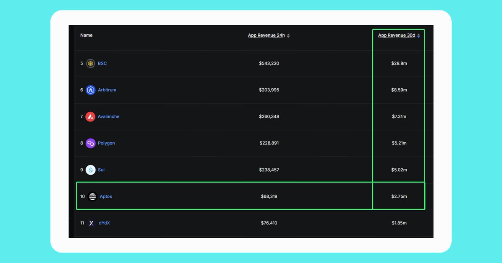Select the $1.85m 30d revenue value
This screenshot has height=263, width=502.
[399, 223]
